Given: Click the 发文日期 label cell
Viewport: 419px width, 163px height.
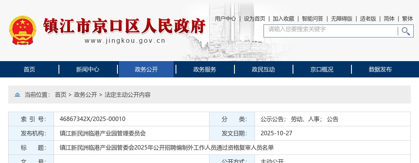Looking at the screenshot, I should tap(232, 133).
